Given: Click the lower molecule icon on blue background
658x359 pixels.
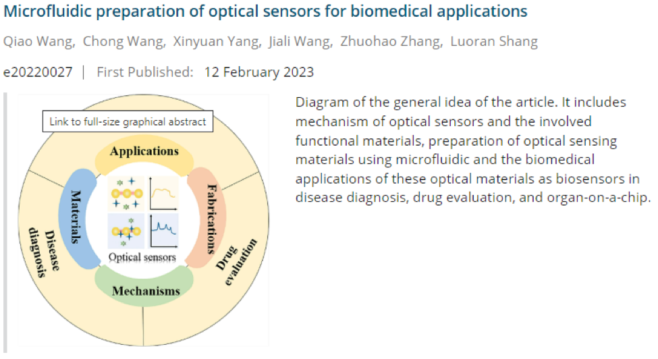Looking at the screenshot, I should click(126, 231).
